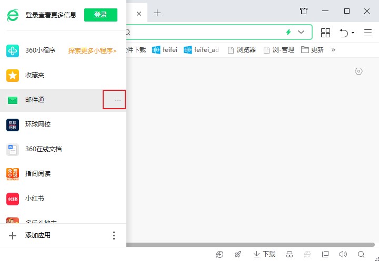Screen dimensions: 379x261
Task: Click the green 登录 login button
Action: (101, 15)
